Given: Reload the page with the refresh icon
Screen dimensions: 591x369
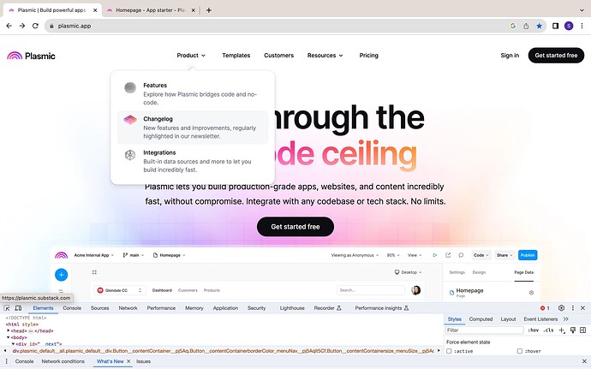Looking at the screenshot, I should tap(35, 26).
